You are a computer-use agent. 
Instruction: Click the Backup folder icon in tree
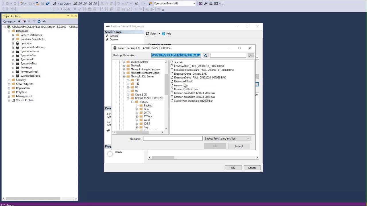pyautogui.click(x=141, y=106)
